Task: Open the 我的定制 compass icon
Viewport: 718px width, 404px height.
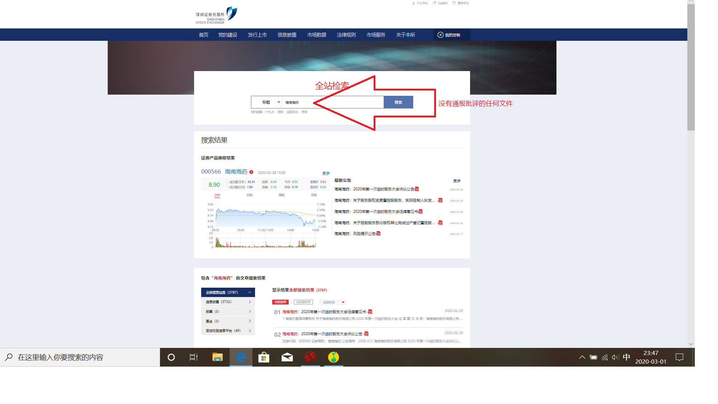Action: point(441,35)
